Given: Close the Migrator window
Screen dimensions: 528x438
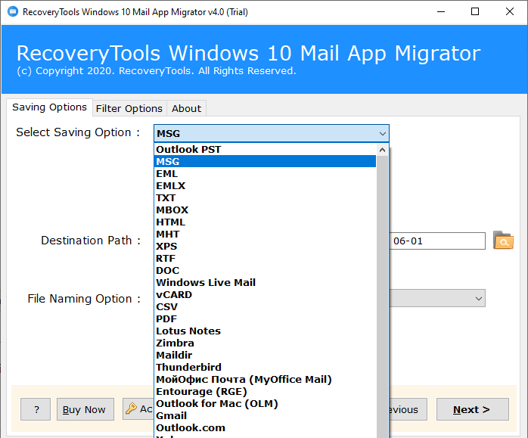Looking at the screenshot, I should pyautogui.click(x=510, y=12).
